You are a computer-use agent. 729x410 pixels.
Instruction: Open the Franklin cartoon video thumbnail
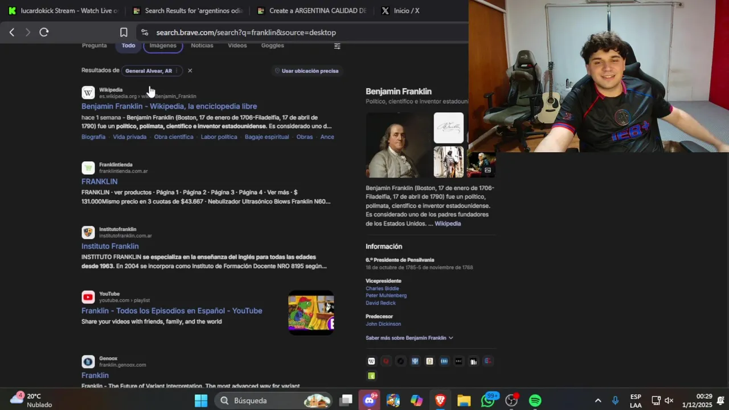[311, 313]
